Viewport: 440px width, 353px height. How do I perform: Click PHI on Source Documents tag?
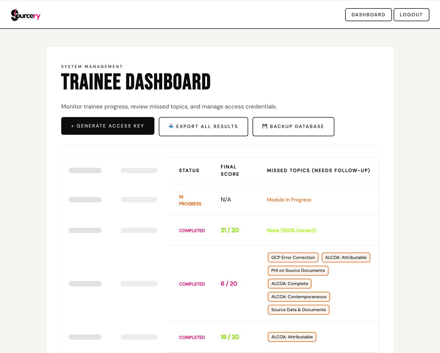tap(298, 271)
